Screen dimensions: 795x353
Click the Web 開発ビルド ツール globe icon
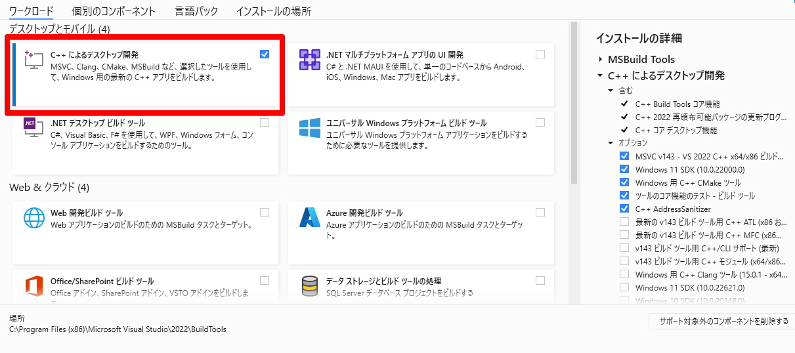33,217
